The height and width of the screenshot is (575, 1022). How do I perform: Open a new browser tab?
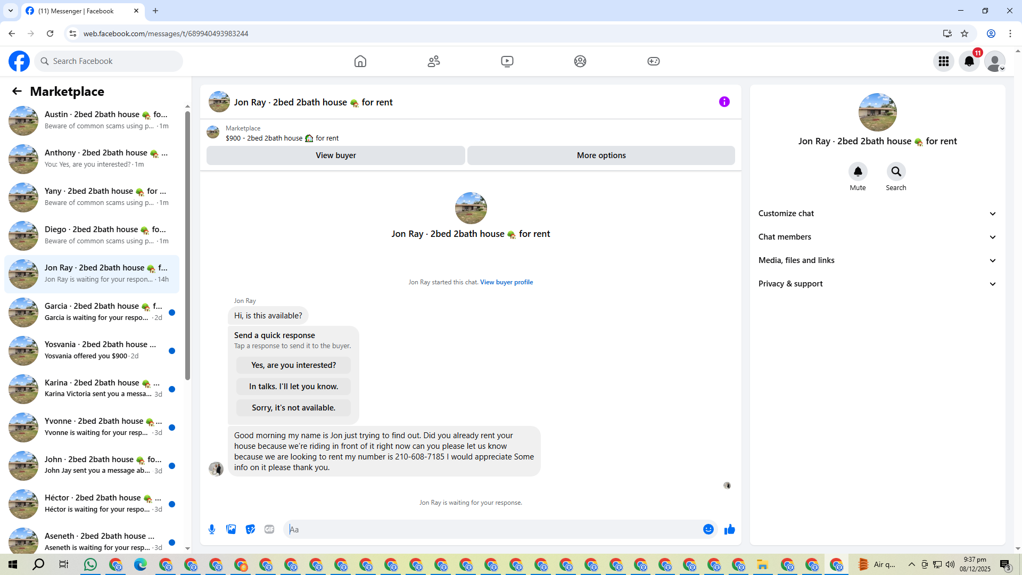coord(155,11)
